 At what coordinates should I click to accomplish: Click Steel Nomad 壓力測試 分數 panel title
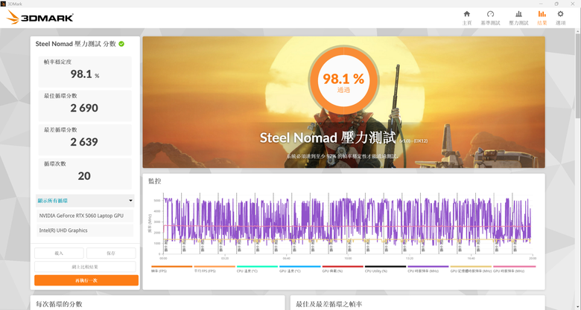coord(75,44)
